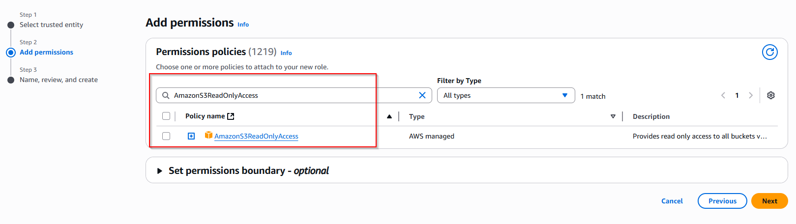Sort by Policy name ascending arrow

(389, 116)
